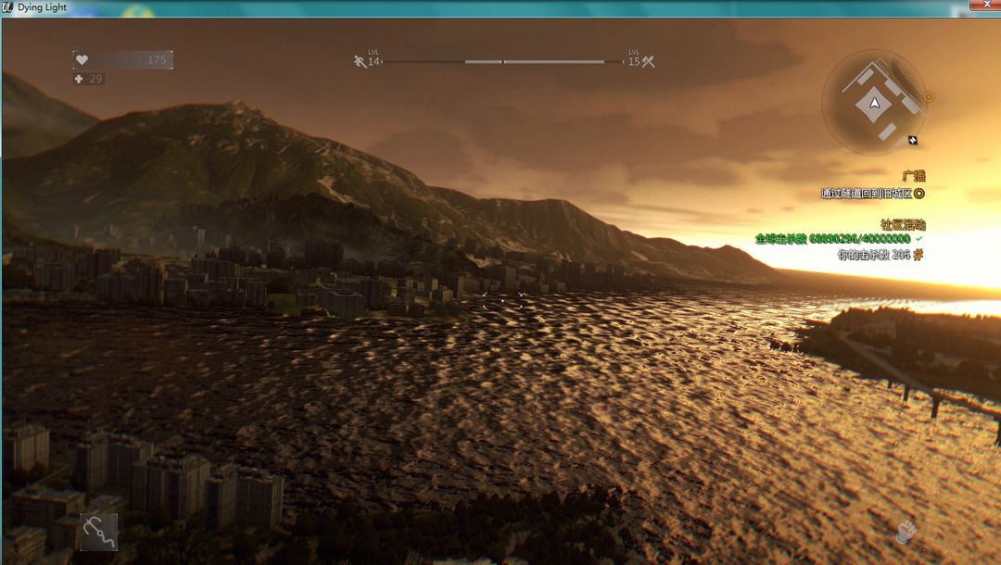1001x565 pixels.
Task: Click the green checkmark beside global kills
Action: [x=919, y=238]
